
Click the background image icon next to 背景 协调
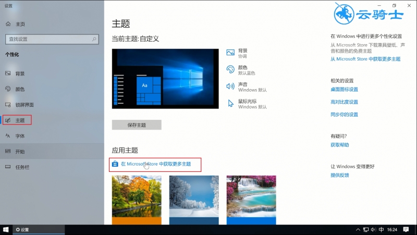click(x=230, y=53)
